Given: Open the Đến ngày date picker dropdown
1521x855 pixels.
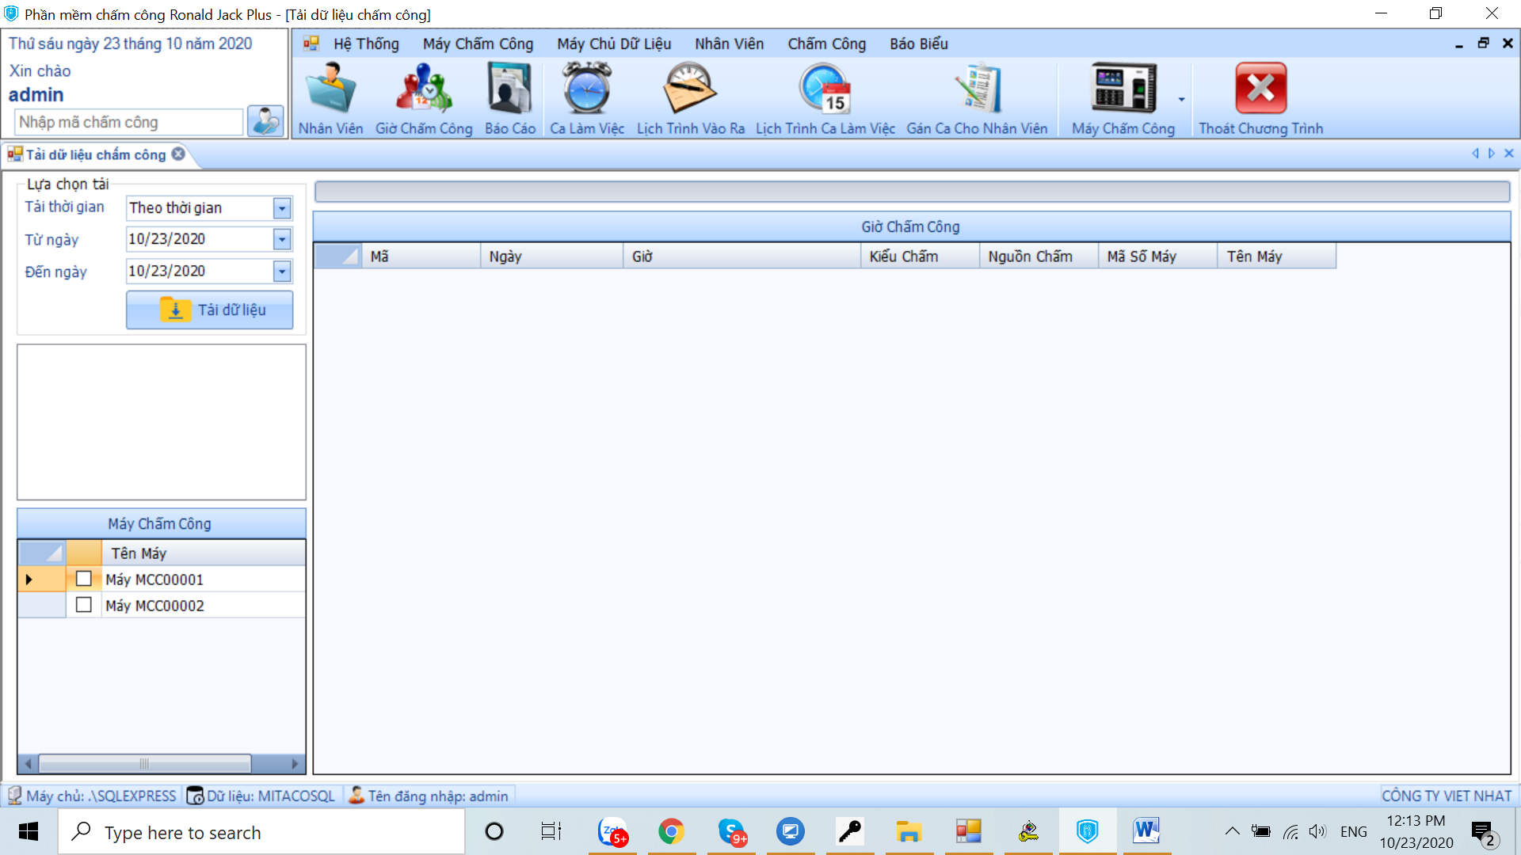Looking at the screenshot, I should pyautogui.click(x=282, y=272).
